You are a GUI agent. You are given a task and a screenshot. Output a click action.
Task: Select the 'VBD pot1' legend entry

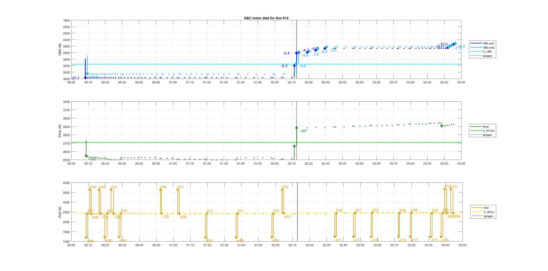[489, 43]
